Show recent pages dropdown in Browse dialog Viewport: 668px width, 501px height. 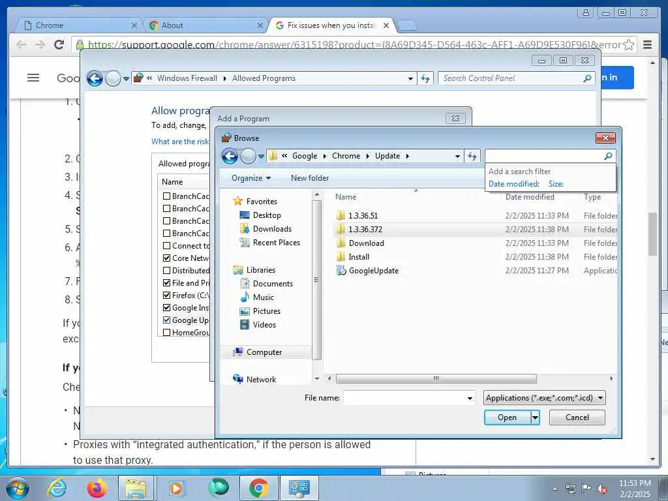pyautogui.click(x=261, y=157)
